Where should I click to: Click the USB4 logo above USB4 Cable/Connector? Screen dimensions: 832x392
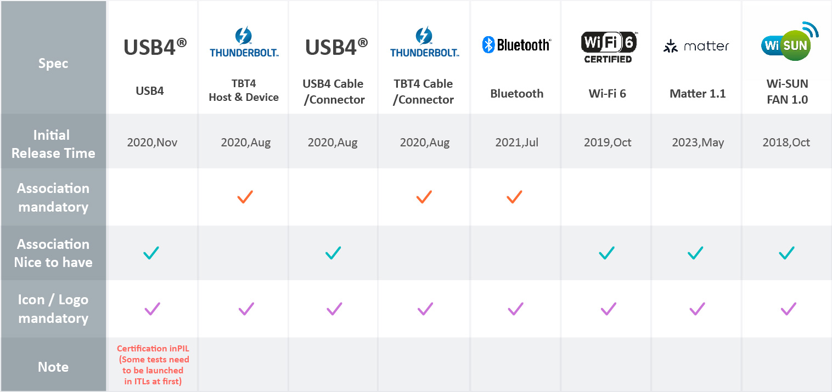[336, 47]
